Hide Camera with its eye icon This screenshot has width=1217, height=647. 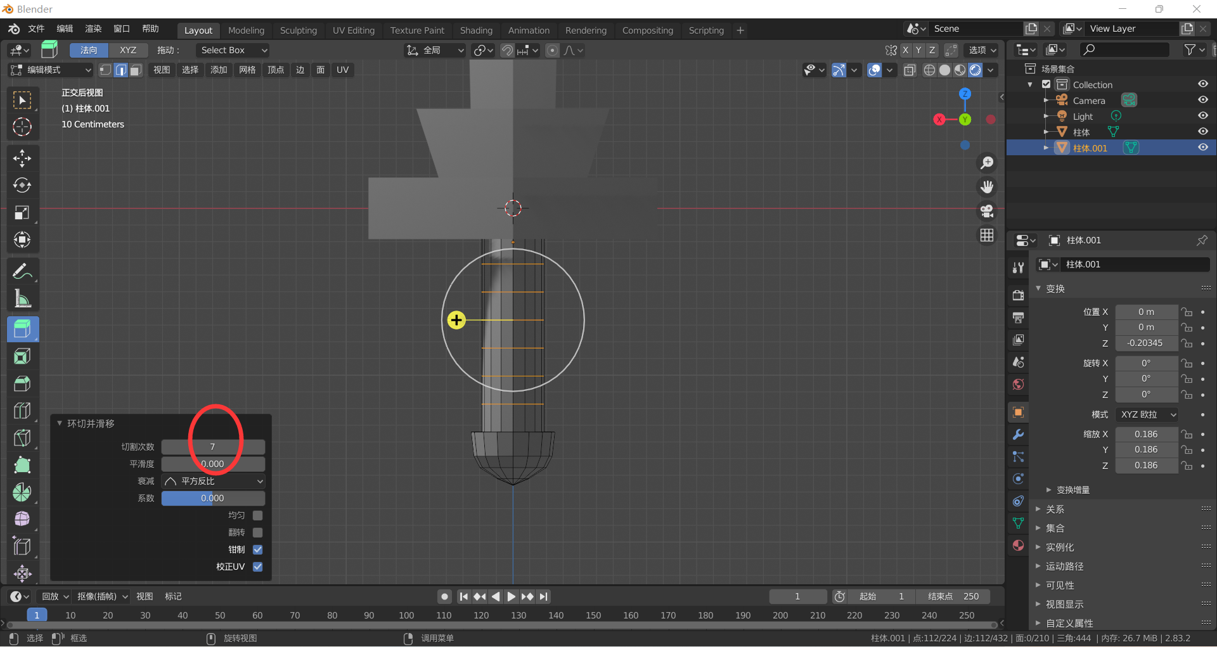coord(1202,100)
